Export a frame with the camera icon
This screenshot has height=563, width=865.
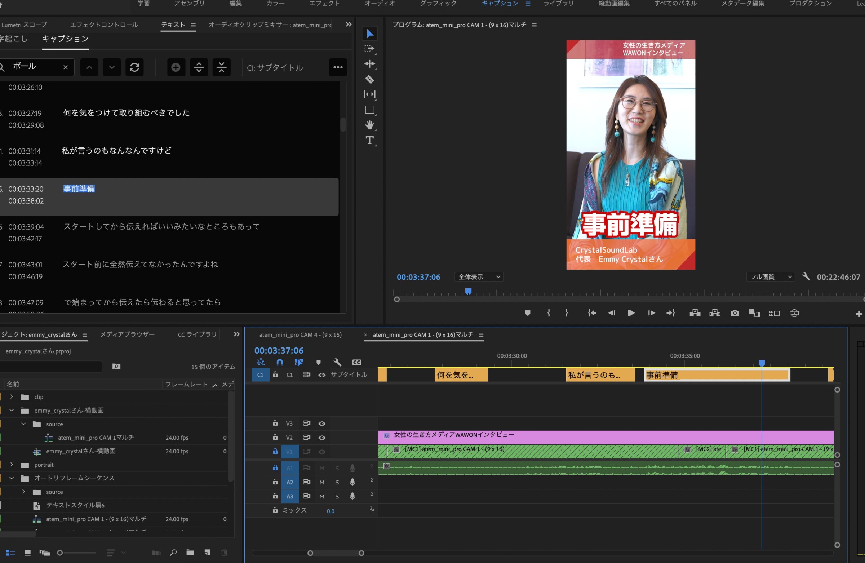point(735,313)
